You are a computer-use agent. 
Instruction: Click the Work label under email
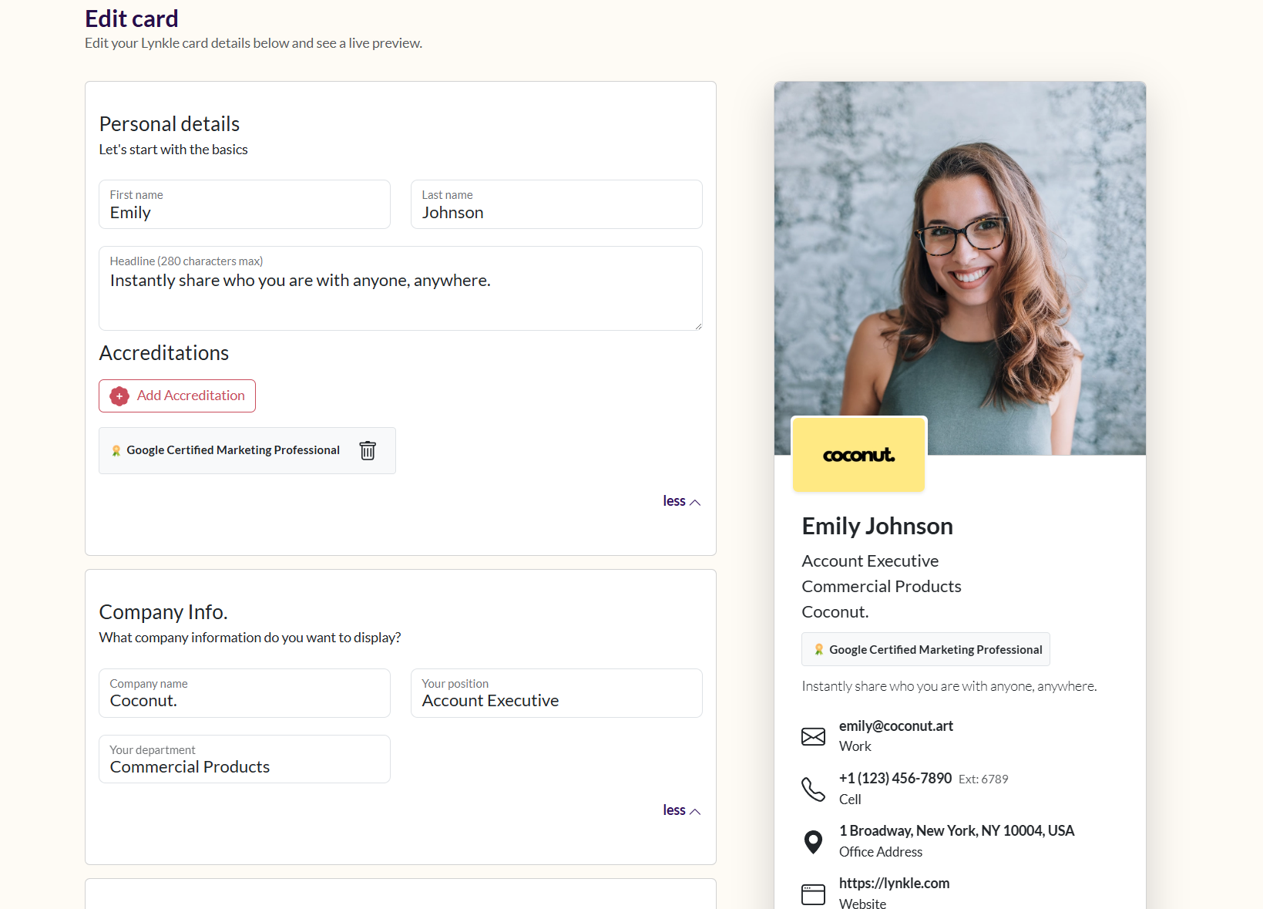tap(855, 746)
